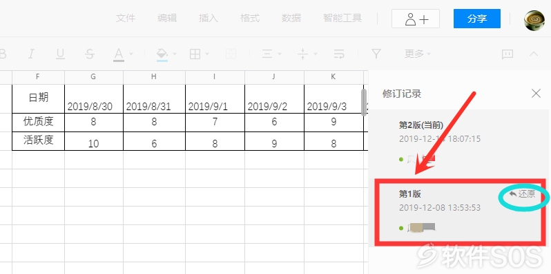The height and width of the screenshot is (274, 551).
Task: Open the comments icon
Action: [507, 54]
